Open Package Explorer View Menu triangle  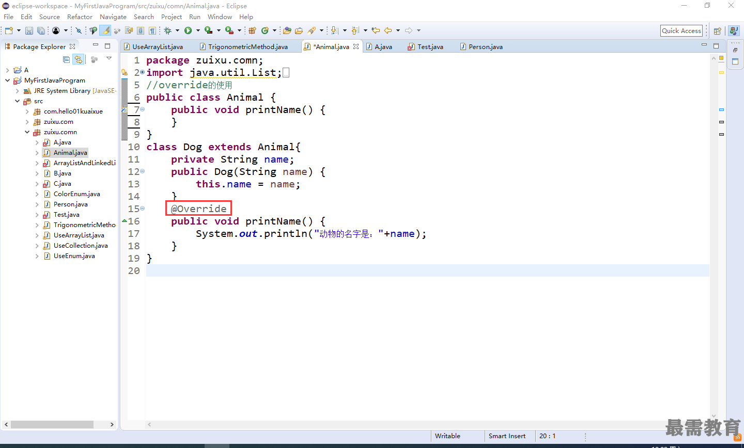click(x=109, y=58)
